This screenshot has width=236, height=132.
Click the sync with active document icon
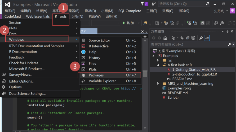182,38
